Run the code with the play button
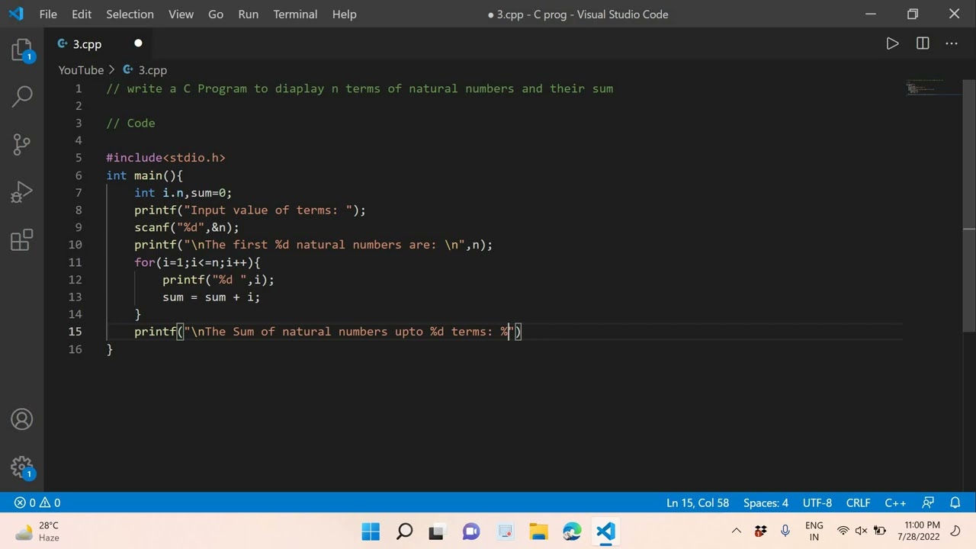This screenshot has width=976, height=549. click(892, 43)
